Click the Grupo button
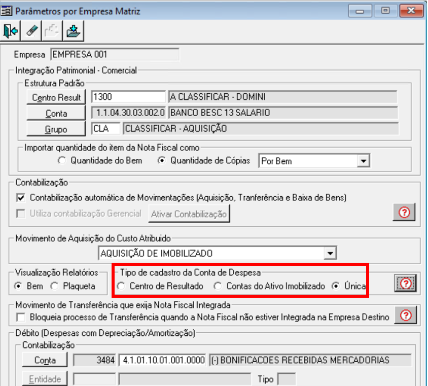Screen dimensions: 428x386 coord(56,129)
